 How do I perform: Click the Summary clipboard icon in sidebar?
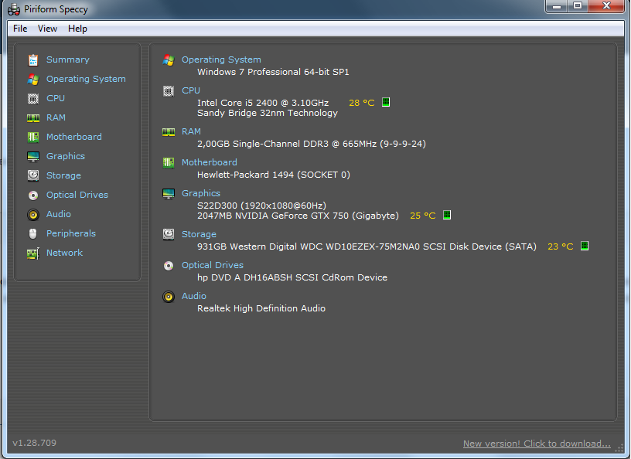pos(33,60)
